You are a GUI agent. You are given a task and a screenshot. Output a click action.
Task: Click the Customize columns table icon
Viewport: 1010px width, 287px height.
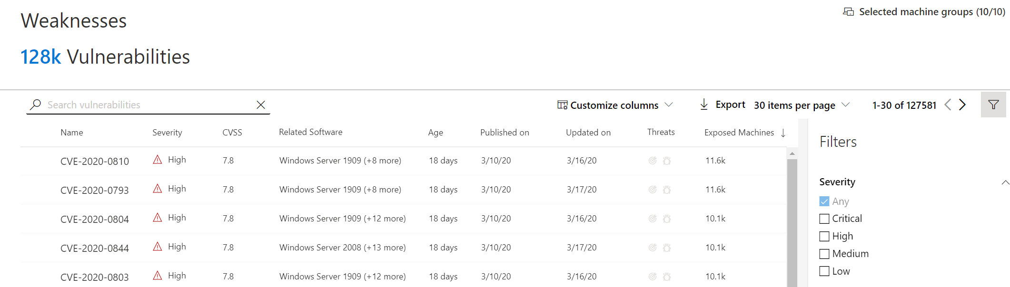click(562, 105)
